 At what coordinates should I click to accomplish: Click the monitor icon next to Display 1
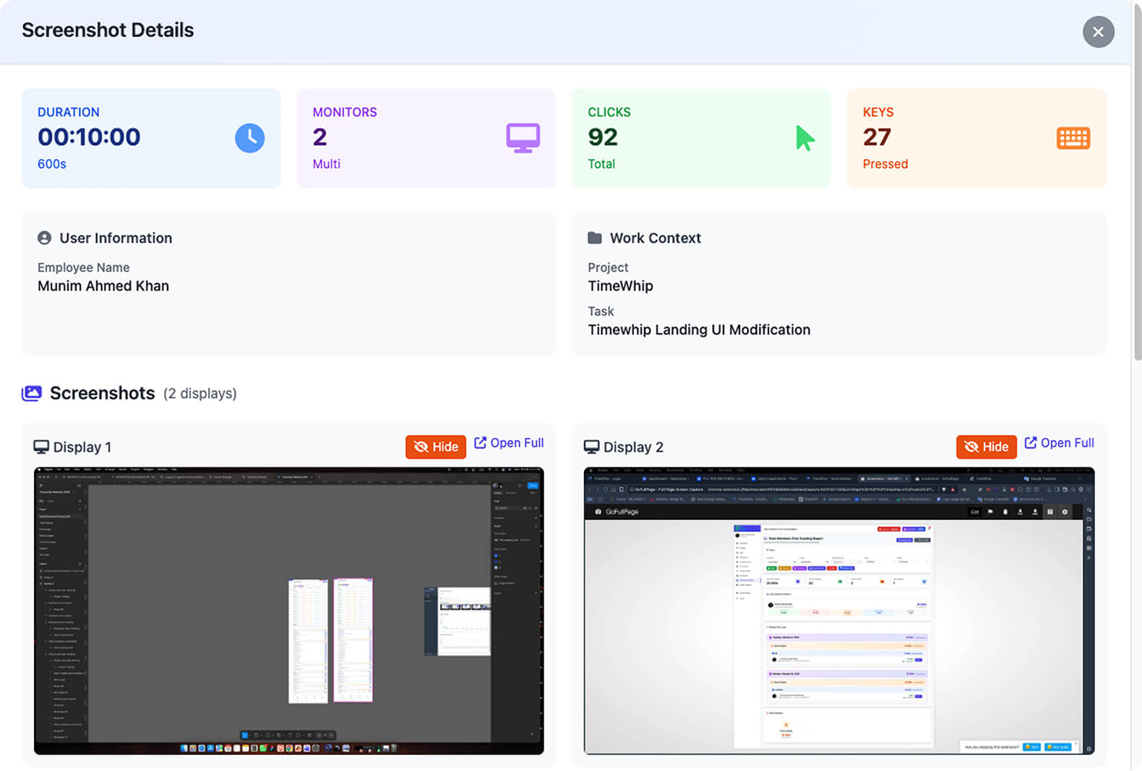tap(41, 447)
